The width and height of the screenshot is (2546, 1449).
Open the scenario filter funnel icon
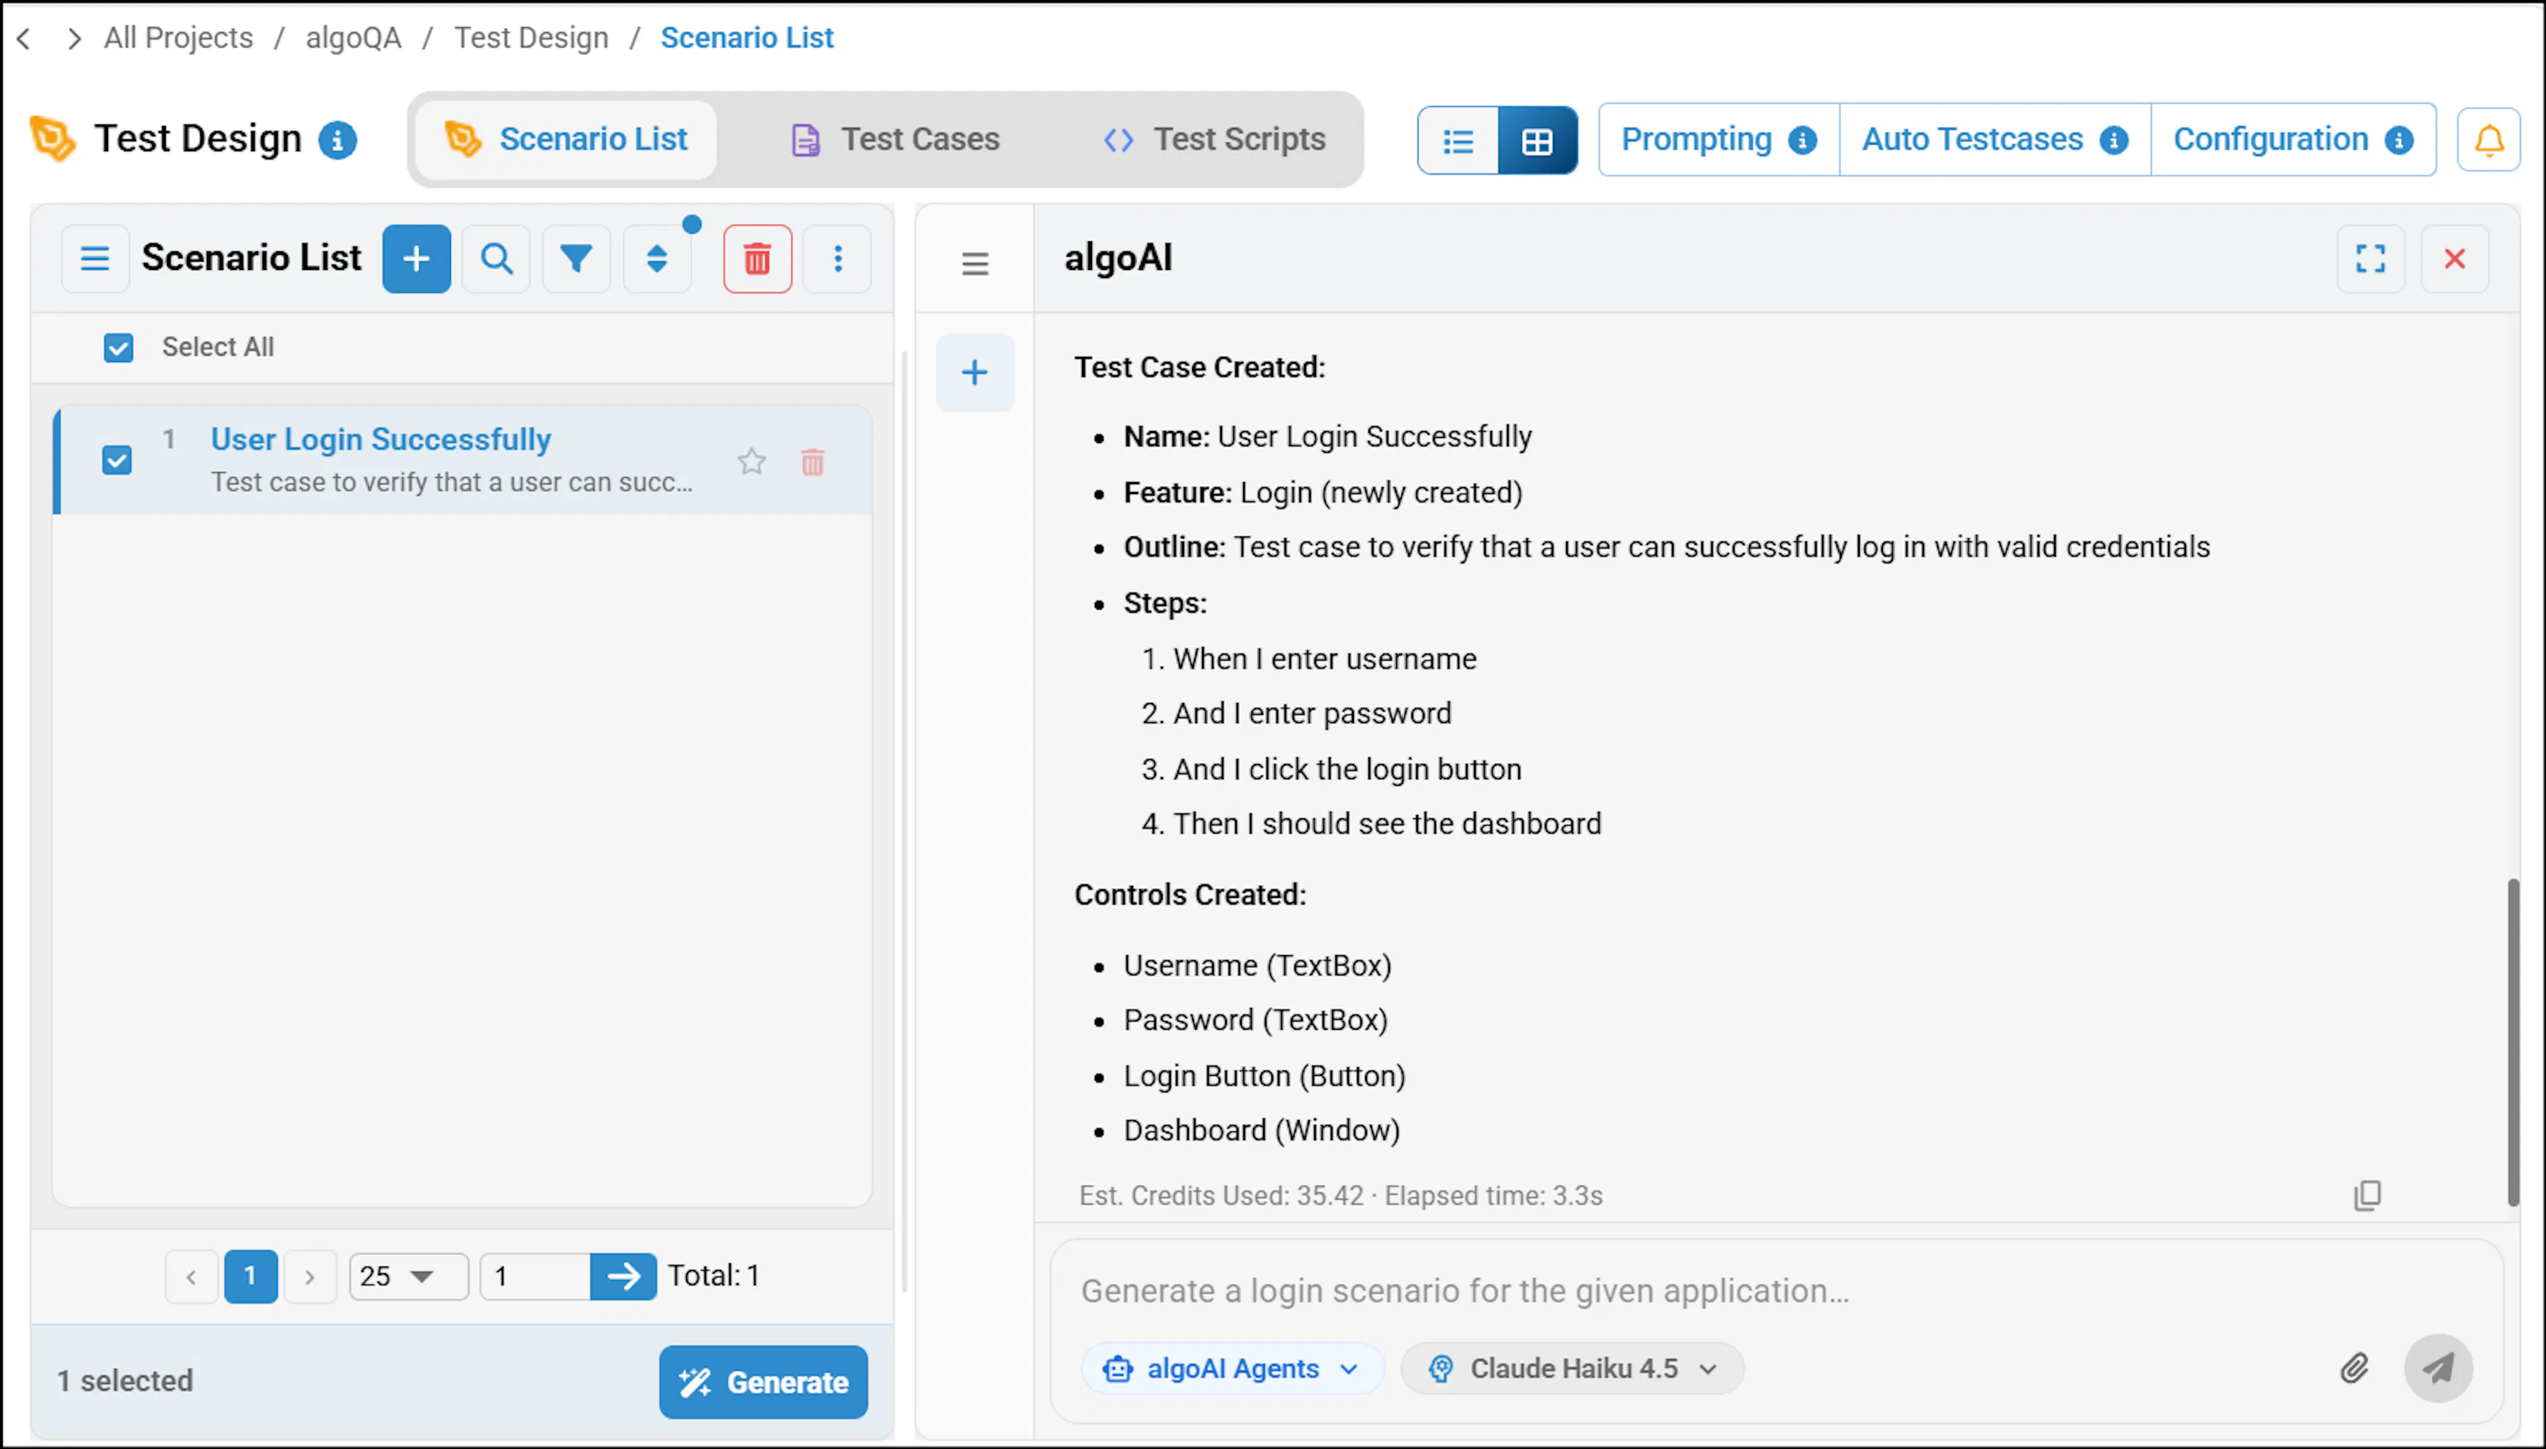coord(576,259)
